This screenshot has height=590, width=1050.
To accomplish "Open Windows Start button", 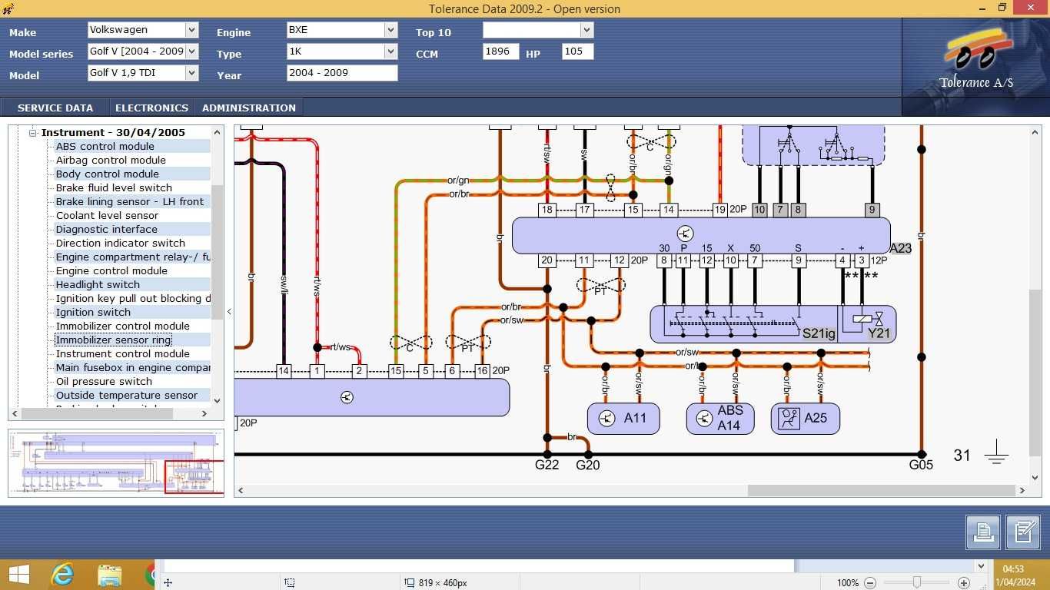I will (x=18, y=575).
